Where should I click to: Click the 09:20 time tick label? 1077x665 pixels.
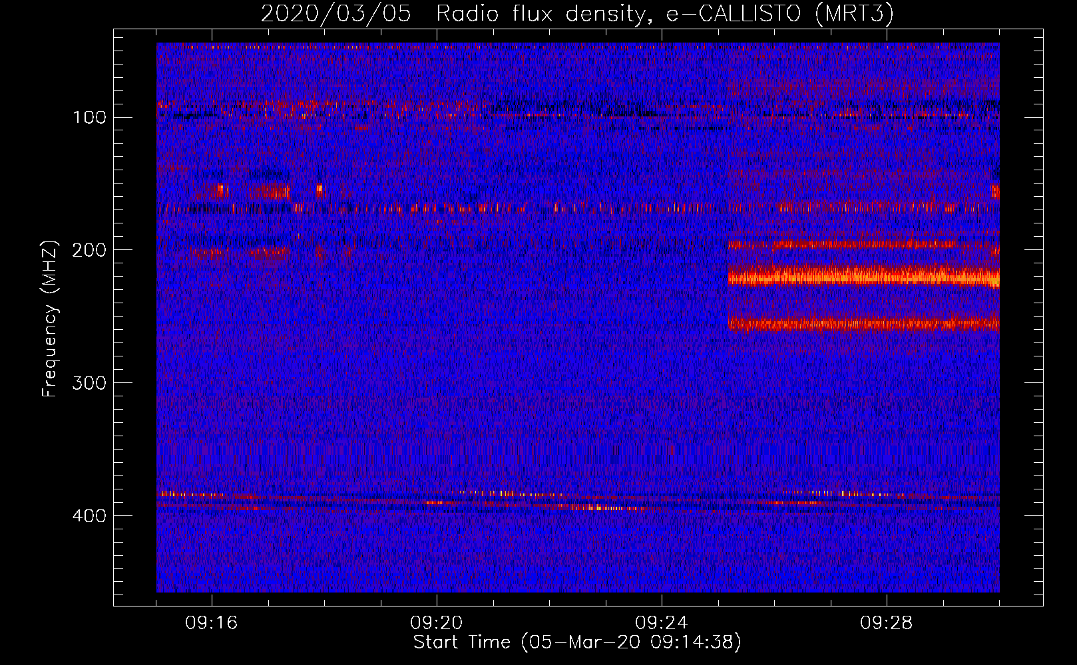coord(437,623)
